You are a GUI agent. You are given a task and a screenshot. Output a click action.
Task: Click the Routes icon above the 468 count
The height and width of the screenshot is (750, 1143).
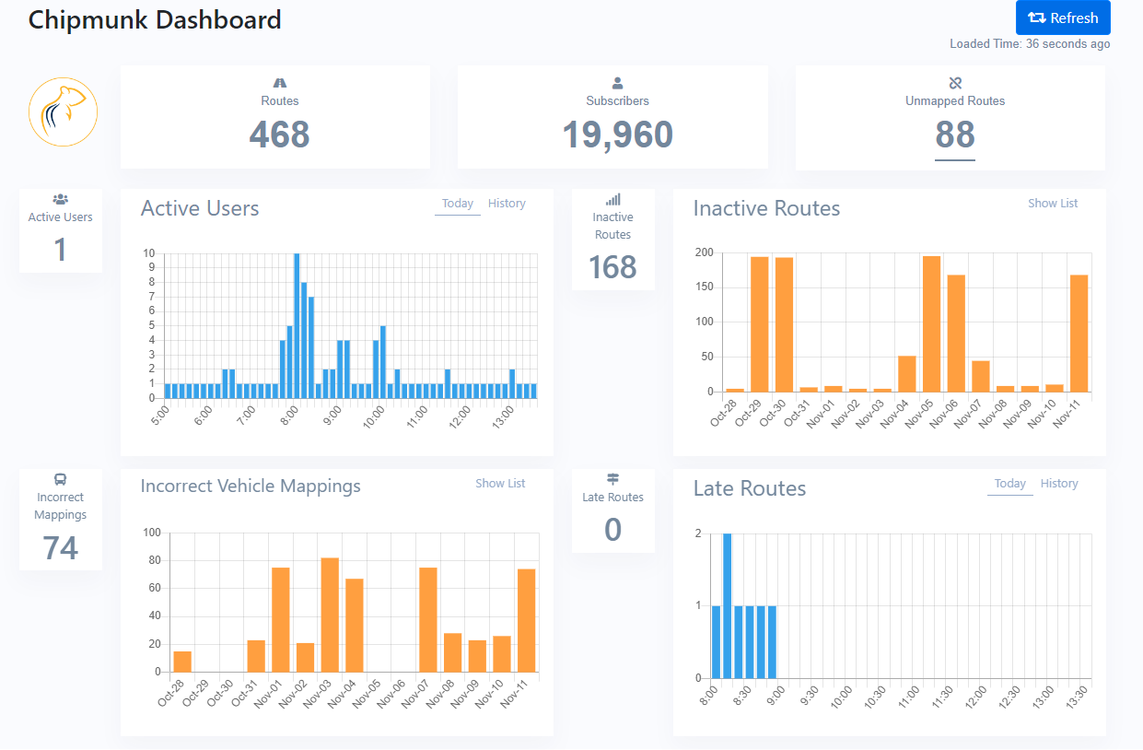tap(280, 83)
